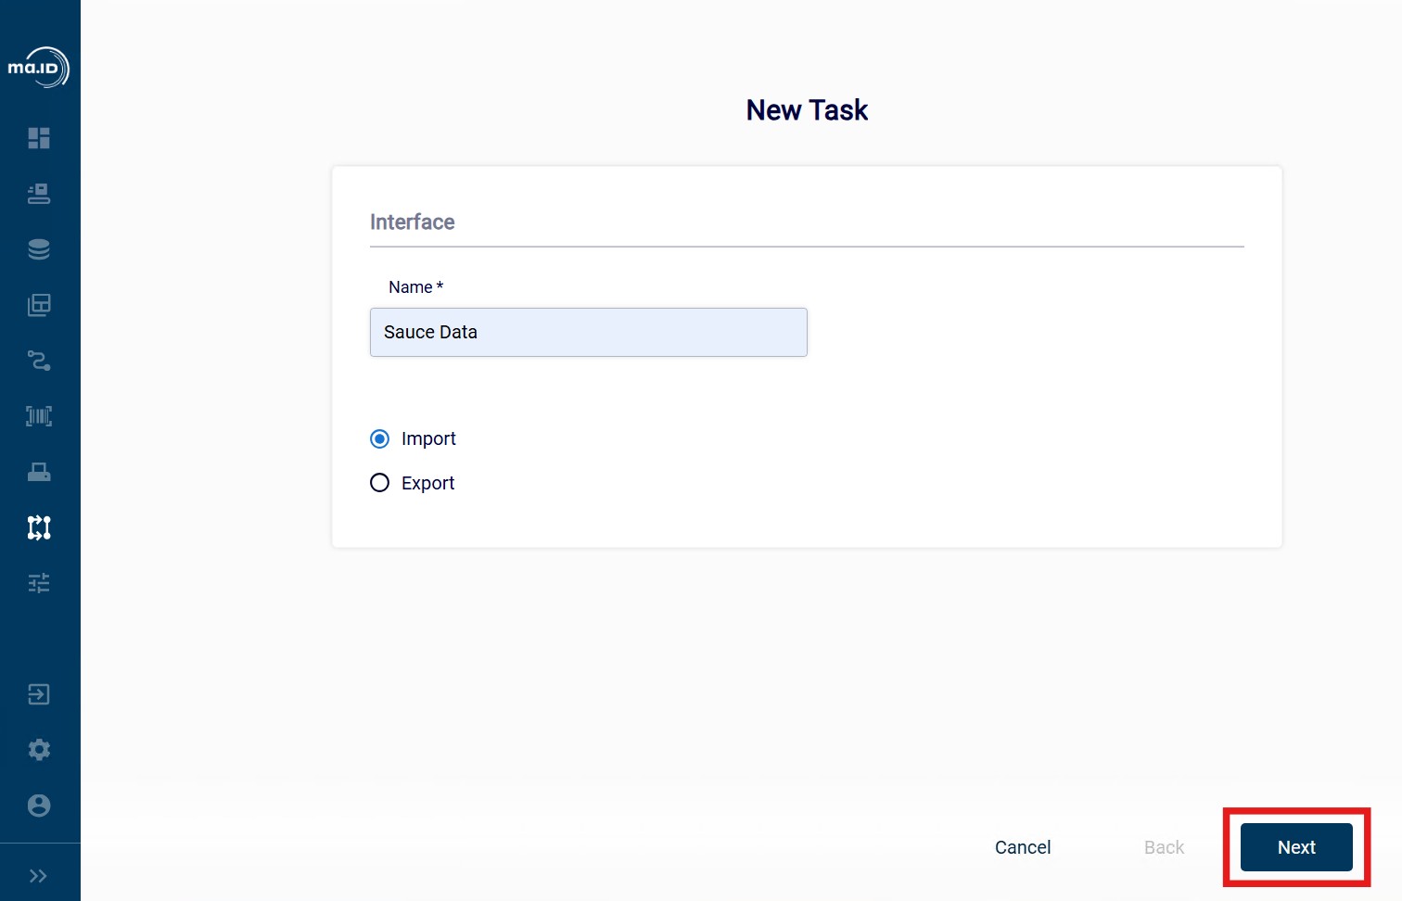Viewport: 1402px width, 901px height.
Task: Click the New Task title
Action: tap(807, 110)
